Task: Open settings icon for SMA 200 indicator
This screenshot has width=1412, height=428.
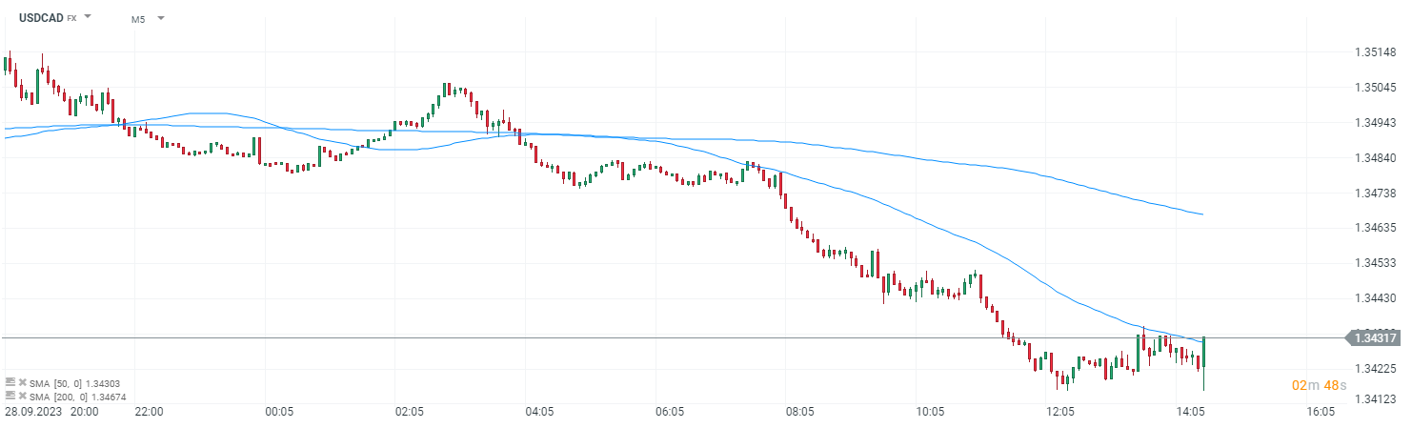Action: click(x=10, y=395)
